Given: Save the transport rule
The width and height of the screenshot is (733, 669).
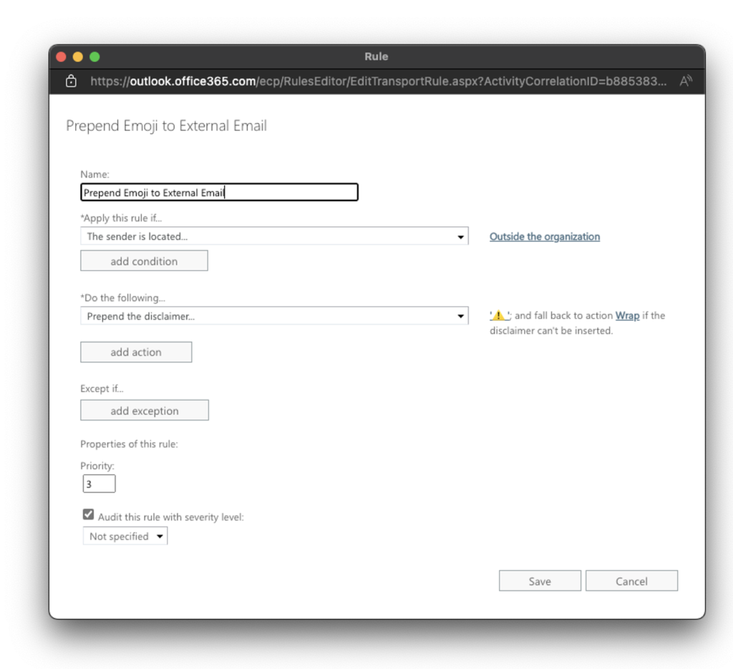Looking at the screenshot, I should [x=540, y=581].
